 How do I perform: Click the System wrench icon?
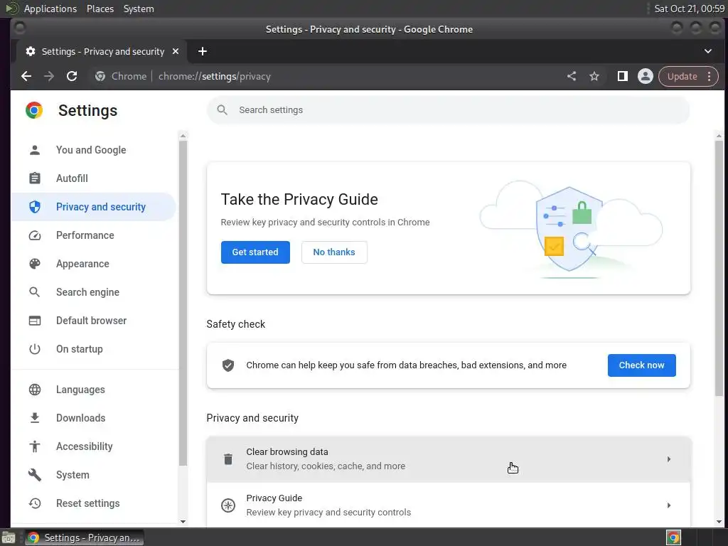[35, 474]
